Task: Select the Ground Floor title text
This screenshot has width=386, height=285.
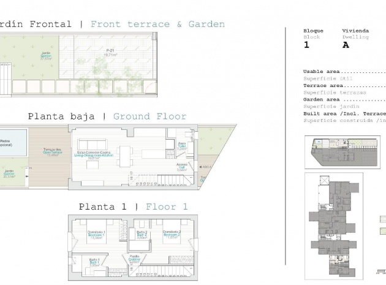Action: (x=149, y=116)
